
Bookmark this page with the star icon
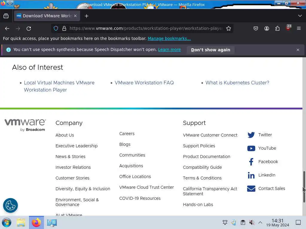click(229, 28)
